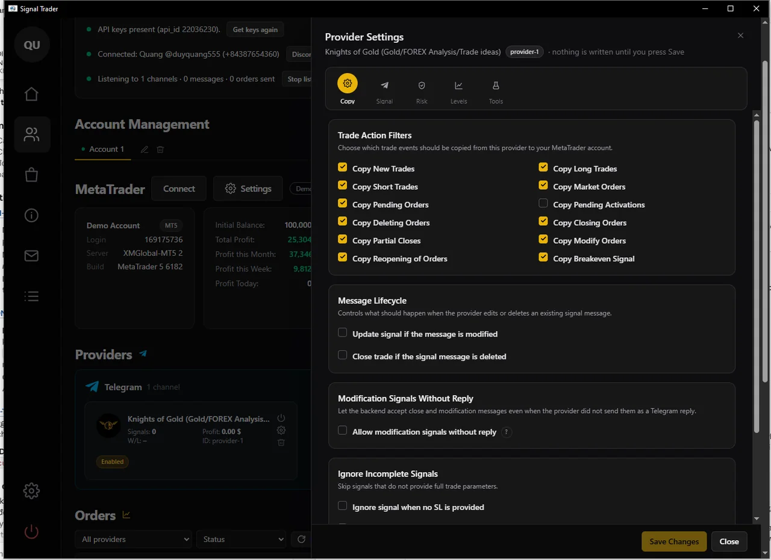This screenshot has height=560, width=771.
Task: Switch to the Signal tab
Action: (384, 92)
